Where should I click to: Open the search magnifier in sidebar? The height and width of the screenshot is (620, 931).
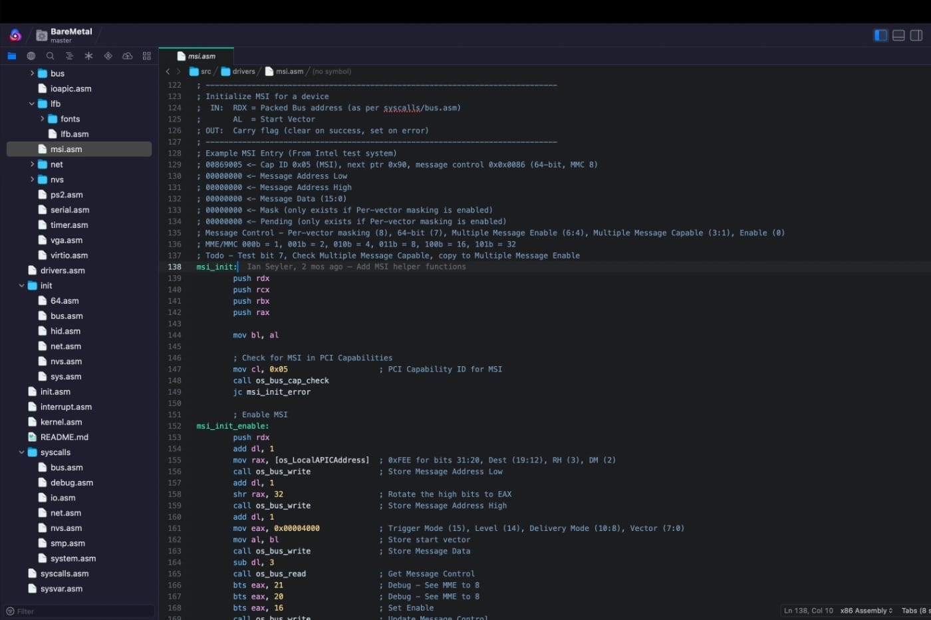coord(50,56)
